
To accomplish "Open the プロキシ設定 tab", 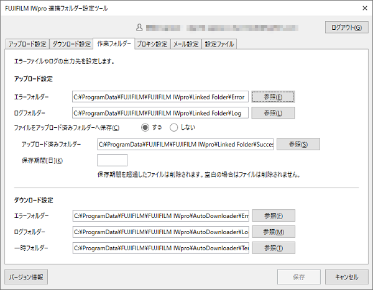I will (152, 44).
